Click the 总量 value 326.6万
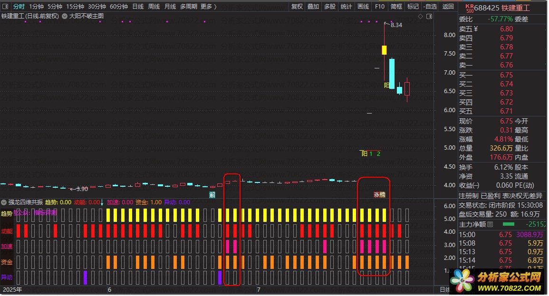Viewport: 549px width, 296px height. pos(501,148)
